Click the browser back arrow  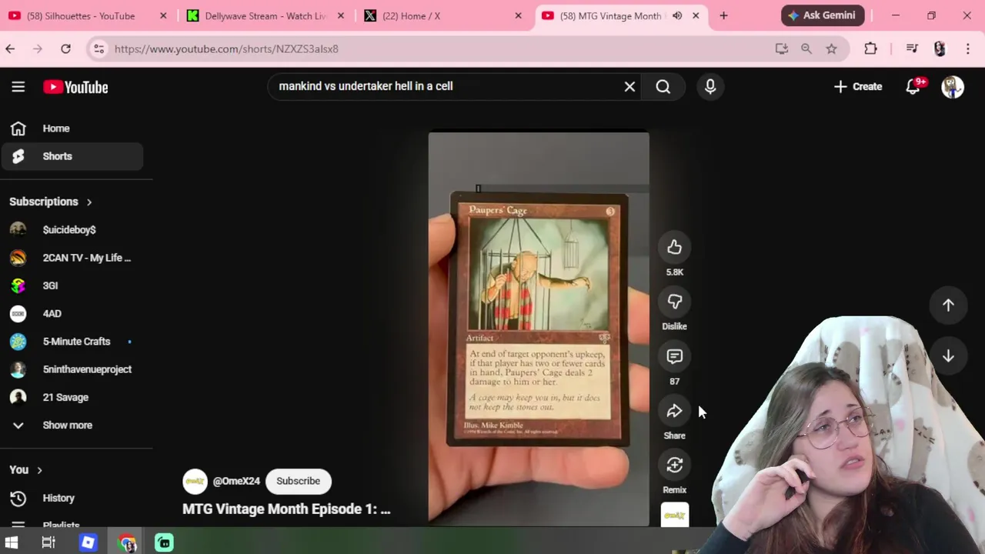click(10, 48)
